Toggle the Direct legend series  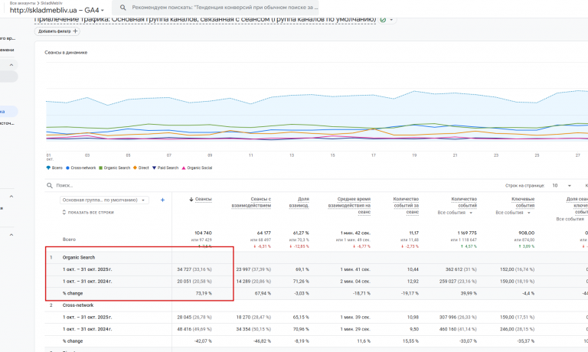click(141, 168)
